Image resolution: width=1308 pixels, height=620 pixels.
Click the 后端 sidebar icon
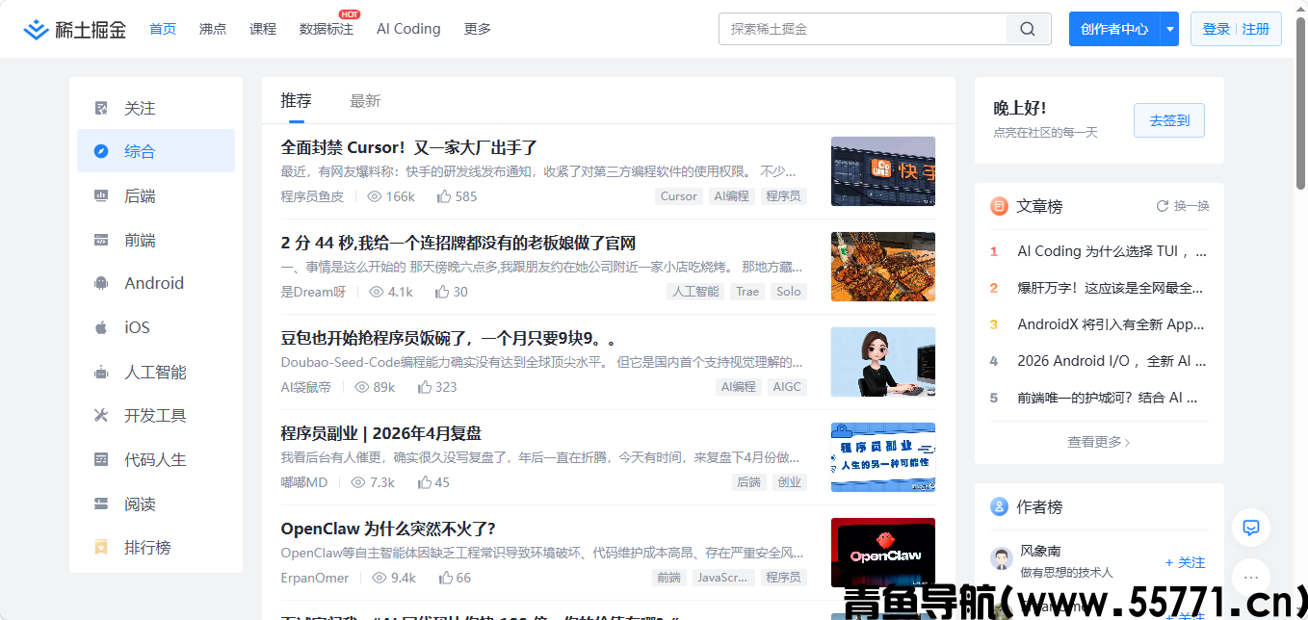[101, 195]
